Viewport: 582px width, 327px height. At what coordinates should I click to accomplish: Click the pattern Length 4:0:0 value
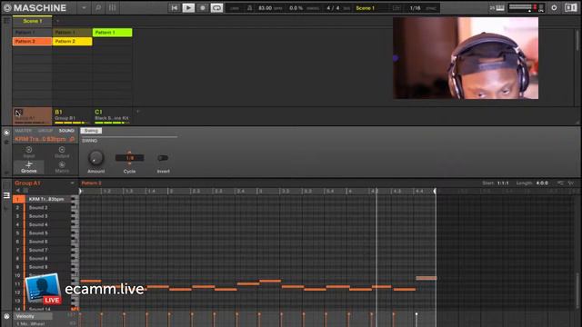tap(542, 183)
